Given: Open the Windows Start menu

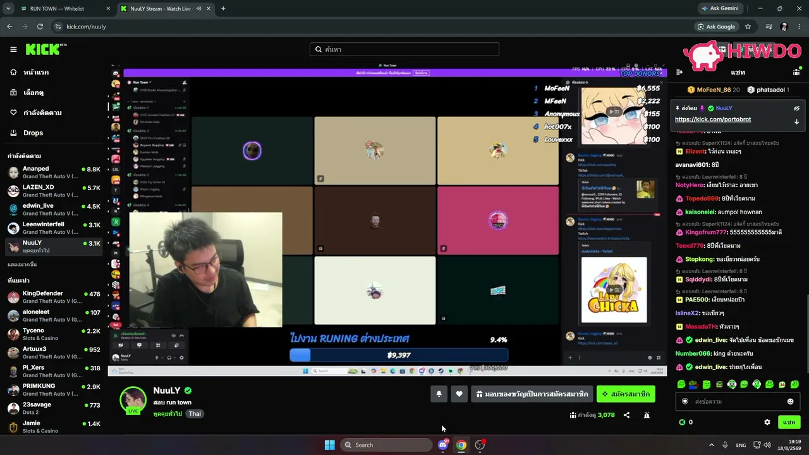Looking at the screenshot, I should [329, 445].
